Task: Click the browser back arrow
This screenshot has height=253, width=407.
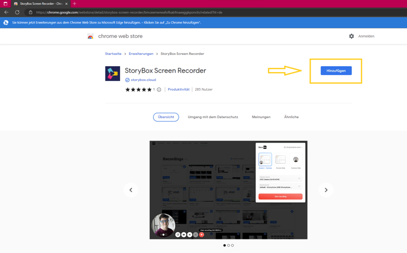Action: pos(7,12)
